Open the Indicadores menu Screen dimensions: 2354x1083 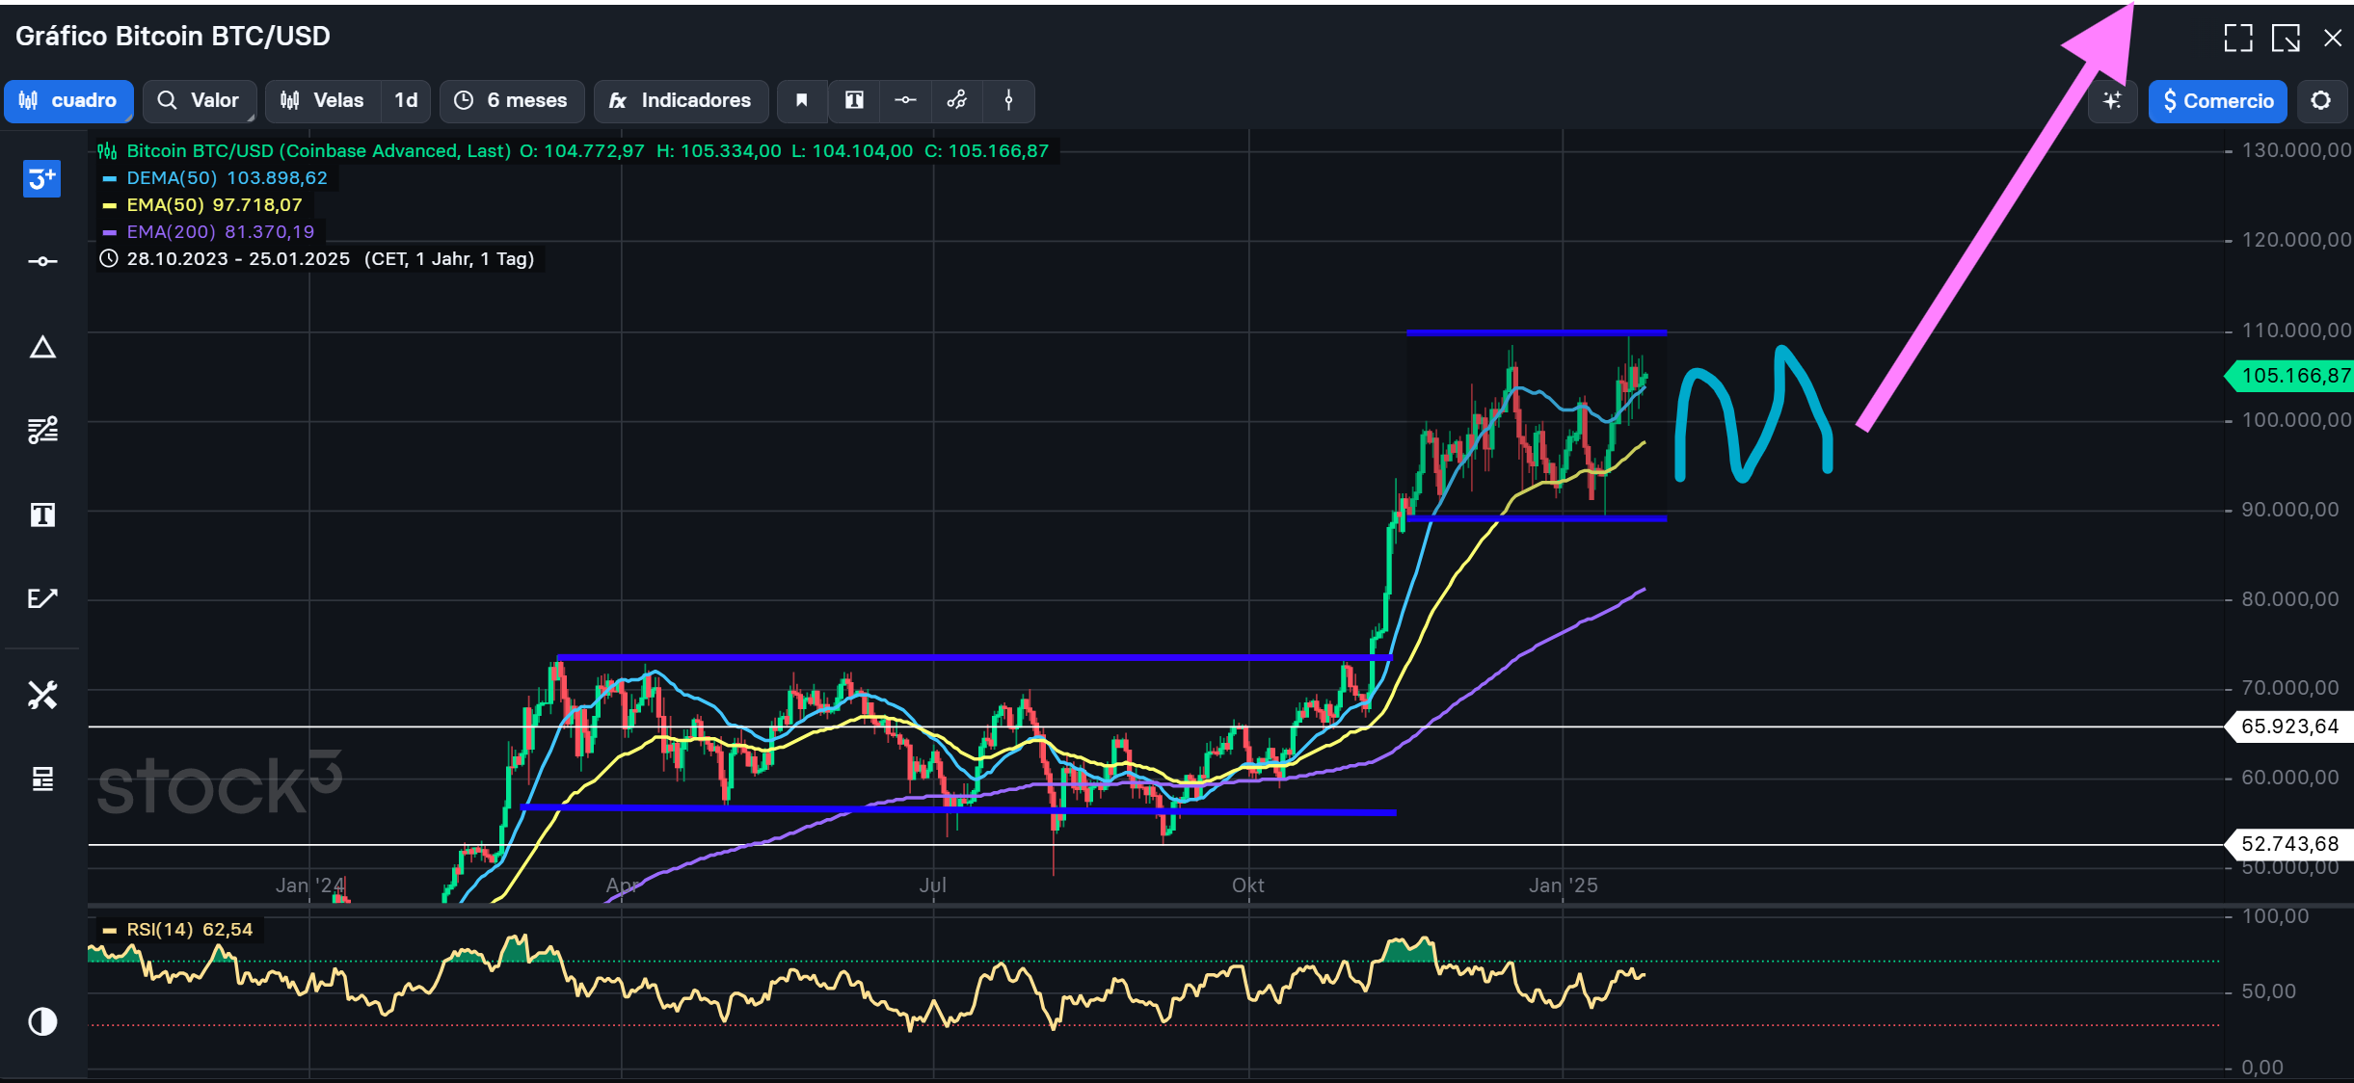pyautogui.click(x=681, y=100)
